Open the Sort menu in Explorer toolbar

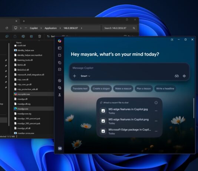click(x=51, y=36)
